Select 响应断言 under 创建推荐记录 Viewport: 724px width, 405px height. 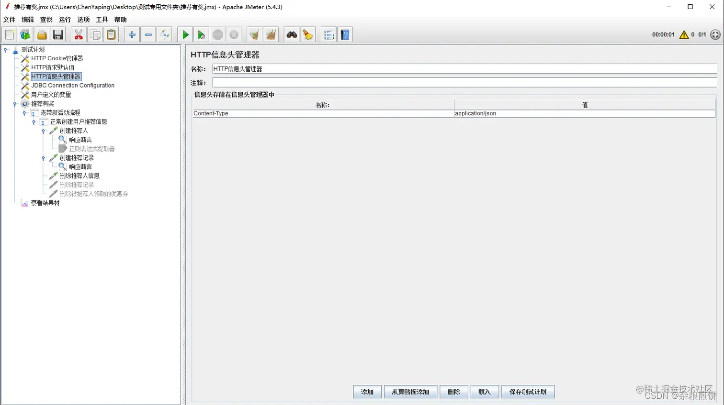[x=80, y=167]
